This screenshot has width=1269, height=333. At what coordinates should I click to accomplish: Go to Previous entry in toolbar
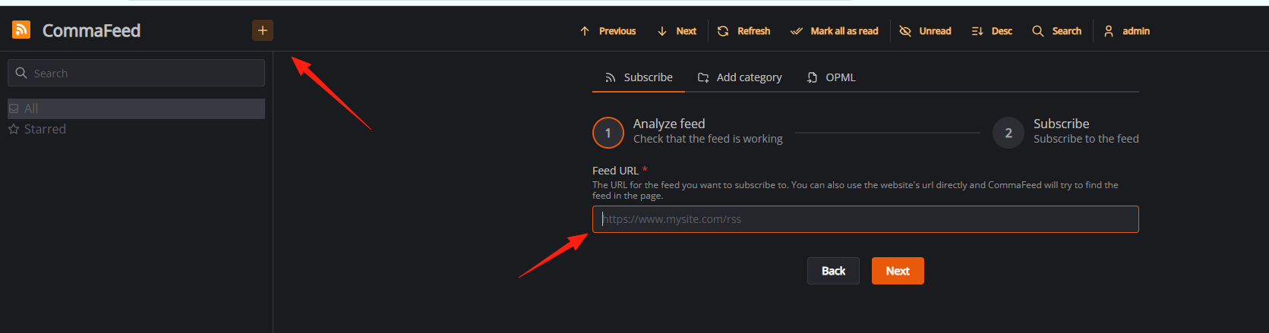tap(608, 31)
